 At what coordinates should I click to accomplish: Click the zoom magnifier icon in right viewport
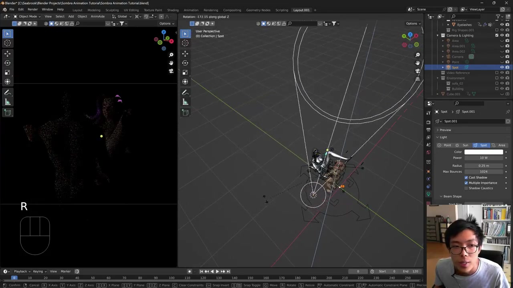coord(418,55)
